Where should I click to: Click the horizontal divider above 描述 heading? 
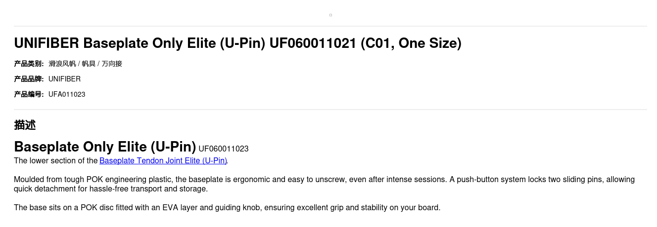pos(330,110)
